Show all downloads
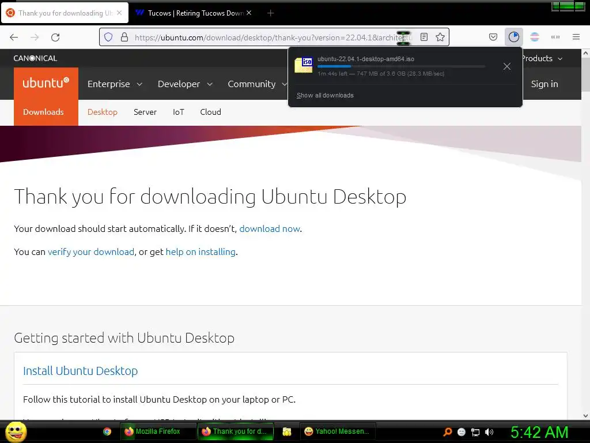Image resolution: width=590 pixels, height=443 pixels. point(325,95)
